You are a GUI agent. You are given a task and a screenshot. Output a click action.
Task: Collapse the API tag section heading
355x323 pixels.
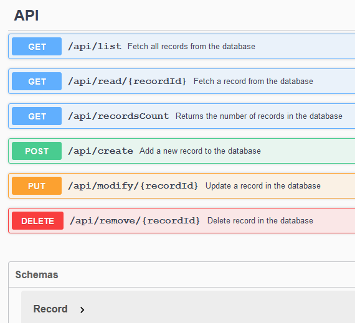pyautogui.click(x=26, y=16)
